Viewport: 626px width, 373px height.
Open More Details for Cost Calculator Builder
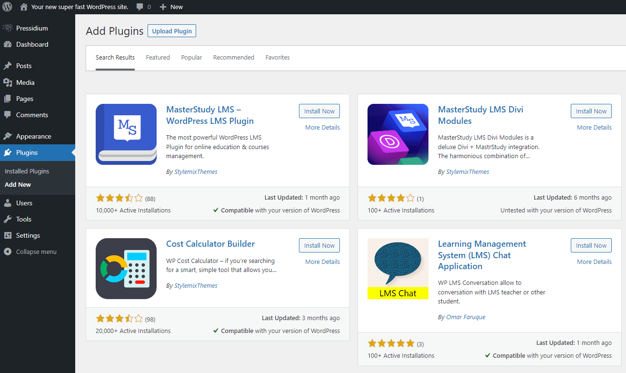[323, 262]
